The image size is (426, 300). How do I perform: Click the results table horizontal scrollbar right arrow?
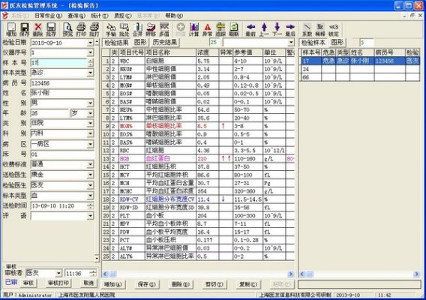coord(291,274)
